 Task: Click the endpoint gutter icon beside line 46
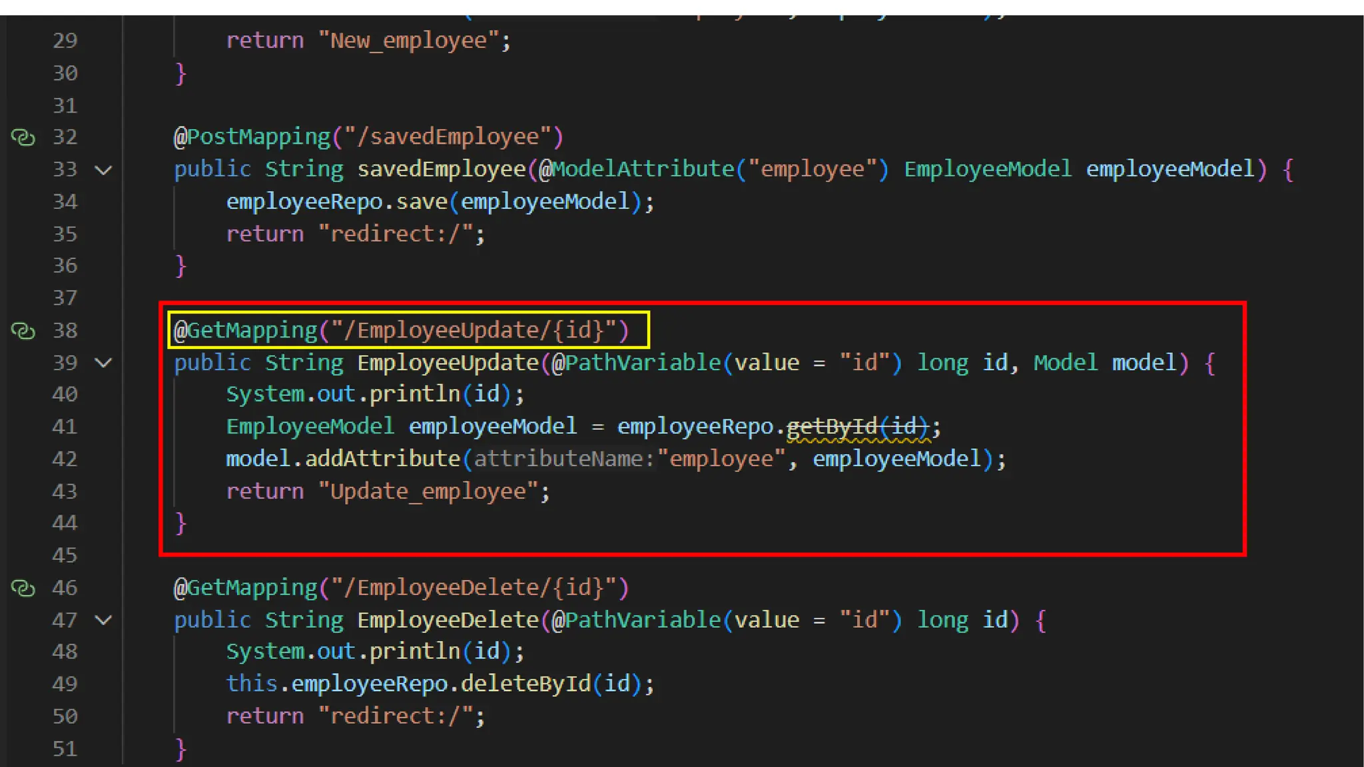pos(23,588)
